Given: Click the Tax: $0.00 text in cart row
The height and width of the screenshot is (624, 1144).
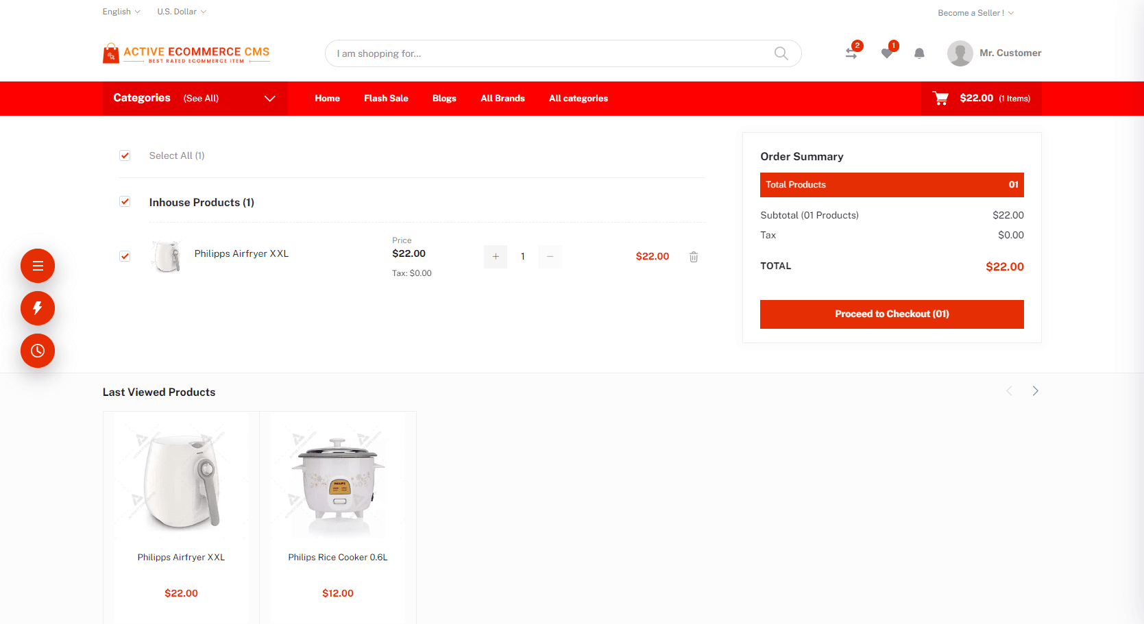Looking at the screenshot, I should 412,273.
